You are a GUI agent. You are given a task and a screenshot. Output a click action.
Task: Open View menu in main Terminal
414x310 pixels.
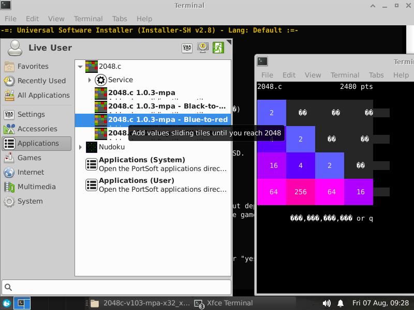[56, 19]
